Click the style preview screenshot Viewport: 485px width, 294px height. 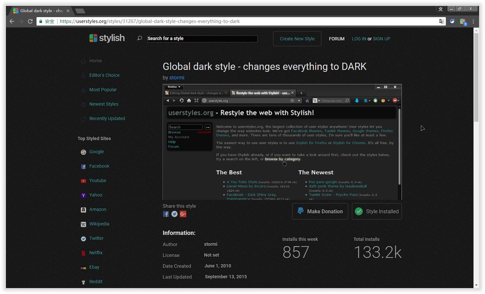point(282,142)
